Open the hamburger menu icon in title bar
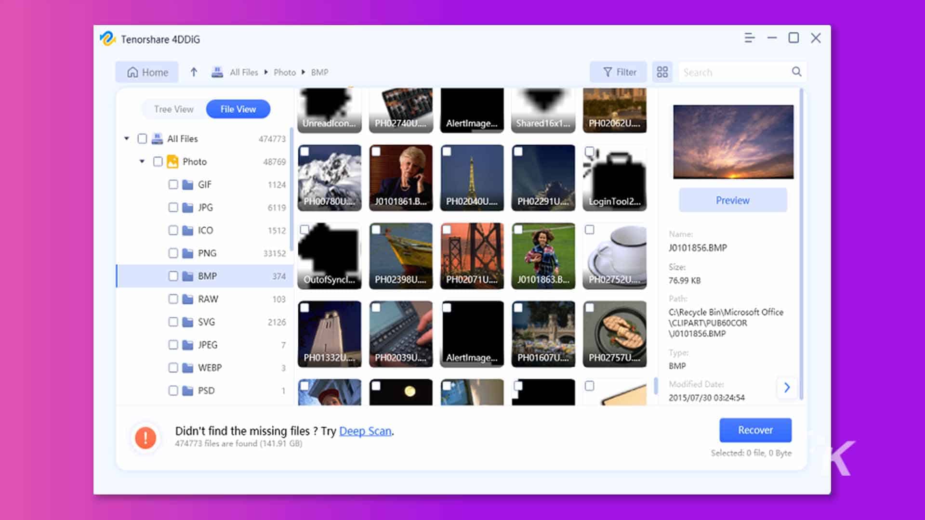This screenshot has height=520, width=925. pyautogui.click(x=749, y=38)
